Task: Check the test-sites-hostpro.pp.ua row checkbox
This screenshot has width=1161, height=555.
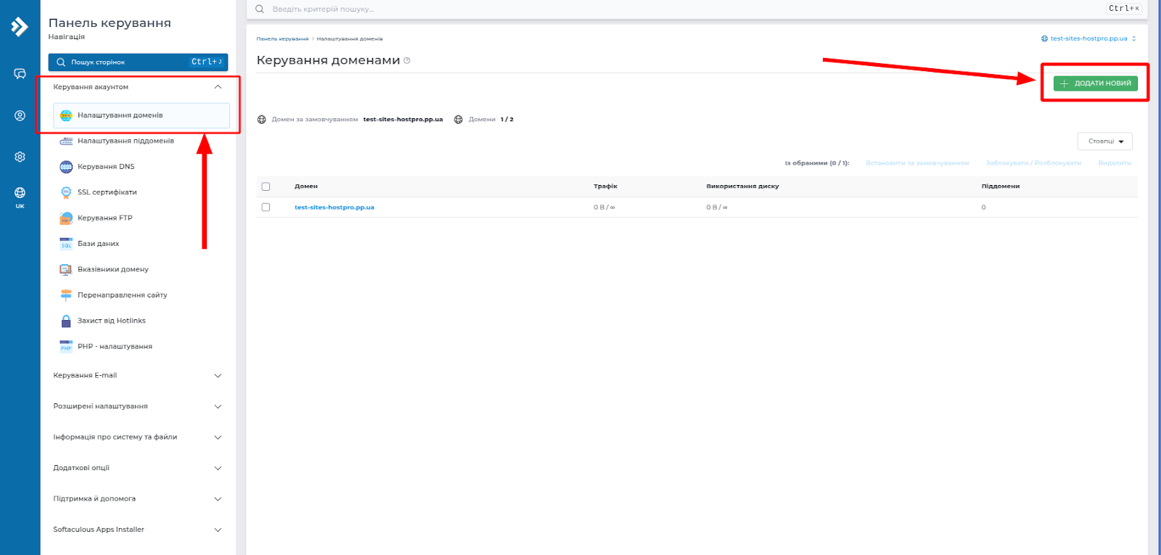Action: (266, 207)
